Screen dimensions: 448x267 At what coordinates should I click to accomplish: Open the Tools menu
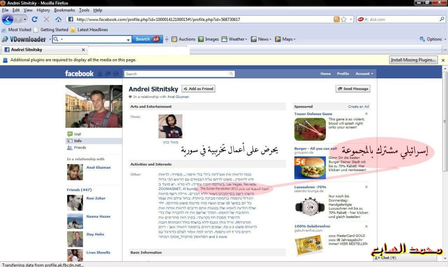point(84,10)
